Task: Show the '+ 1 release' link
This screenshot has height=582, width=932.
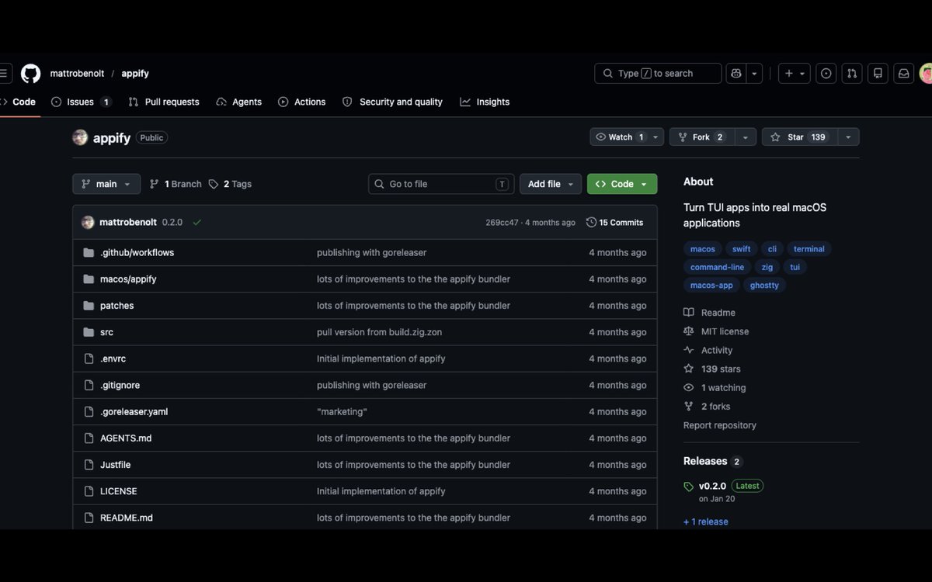Action: coord(705,521)
